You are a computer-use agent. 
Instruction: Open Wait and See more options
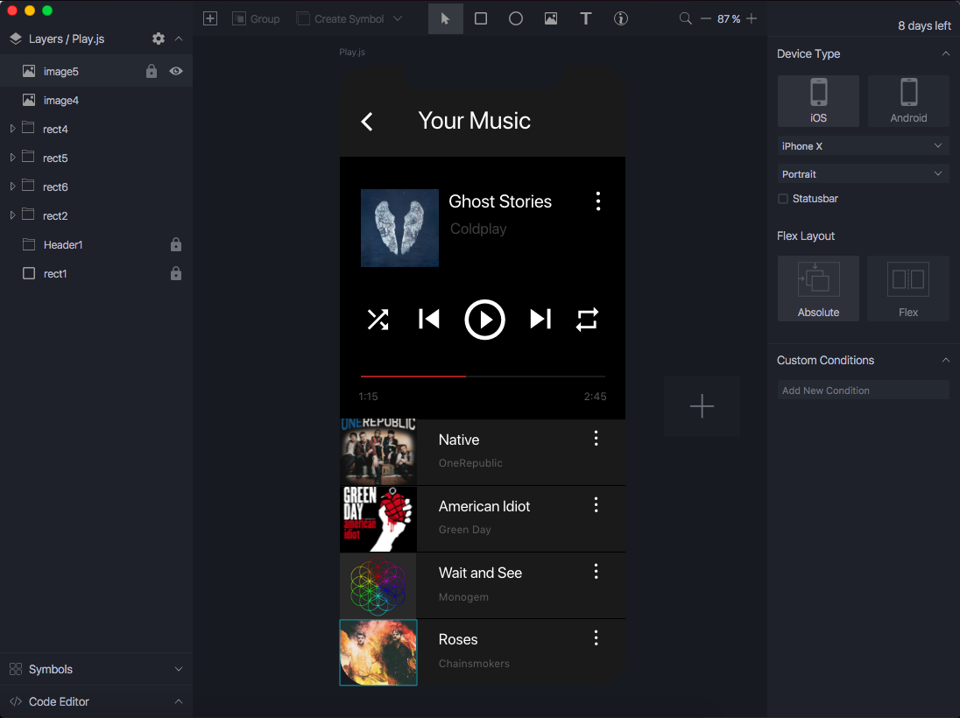(596, 572)
